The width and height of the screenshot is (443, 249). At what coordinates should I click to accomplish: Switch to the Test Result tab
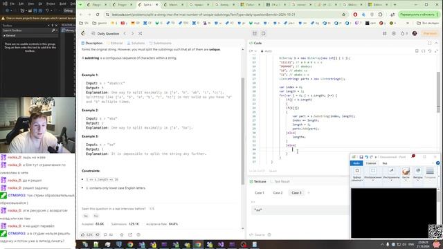pos(280,181)
